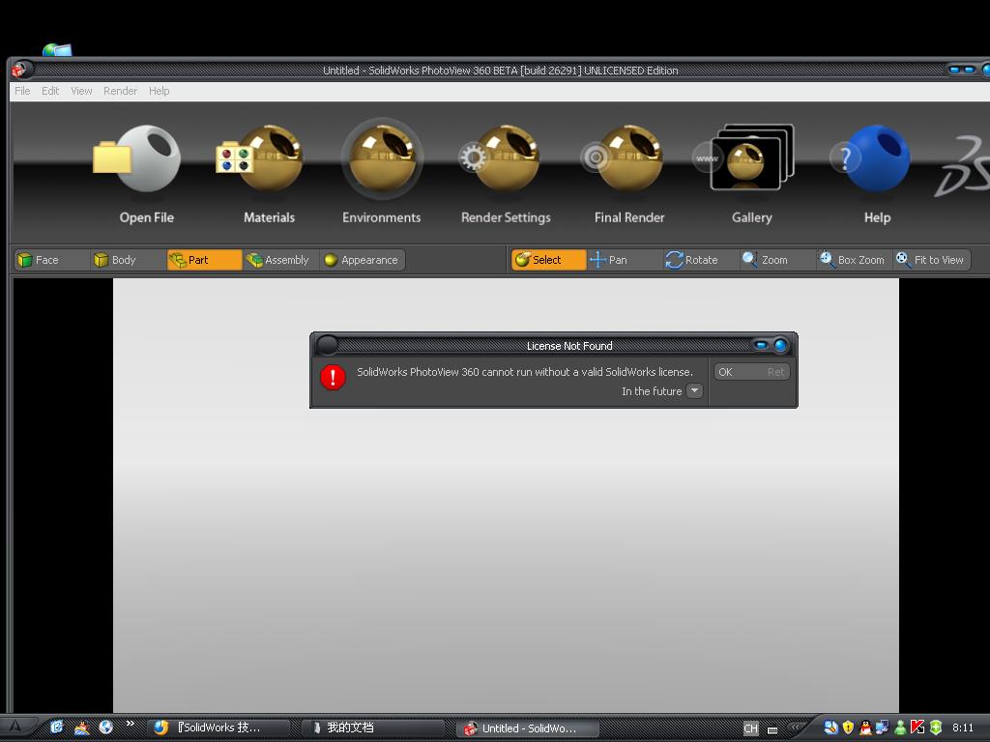The image size is (990, 742).
Task: Click the CH language indicator
Action: click(x=750, y=728)
